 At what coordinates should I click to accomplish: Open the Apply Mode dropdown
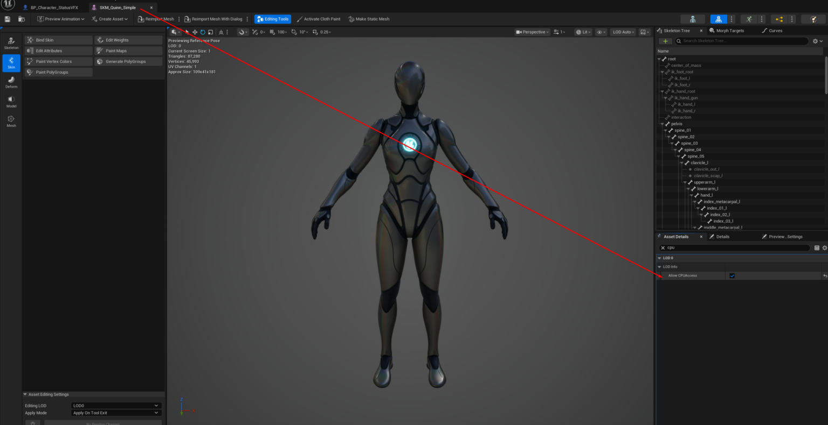[x=116, y=413]
